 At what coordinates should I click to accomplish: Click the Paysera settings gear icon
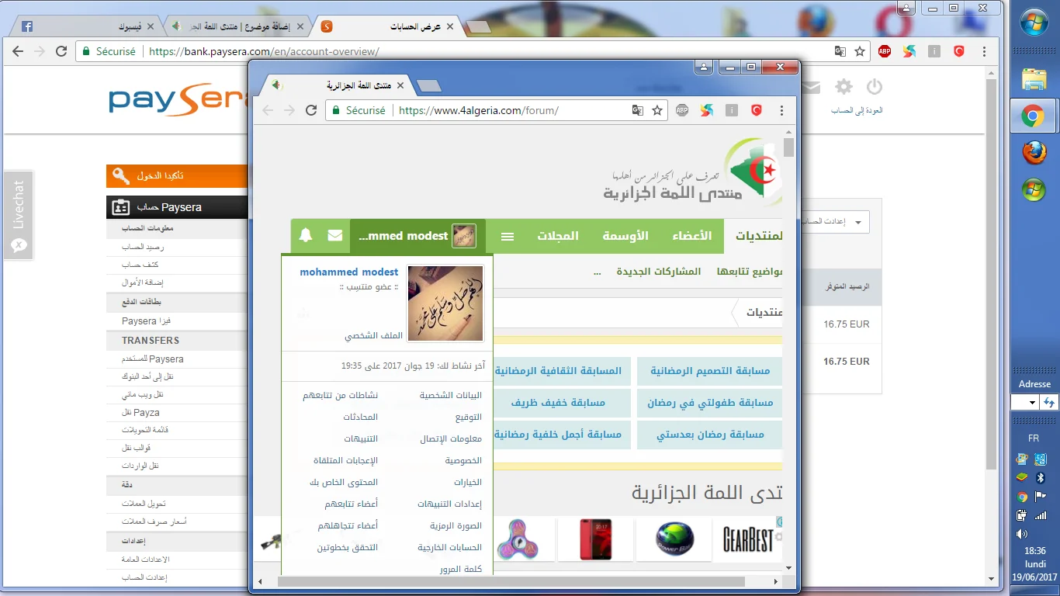[x=843, y=87]
